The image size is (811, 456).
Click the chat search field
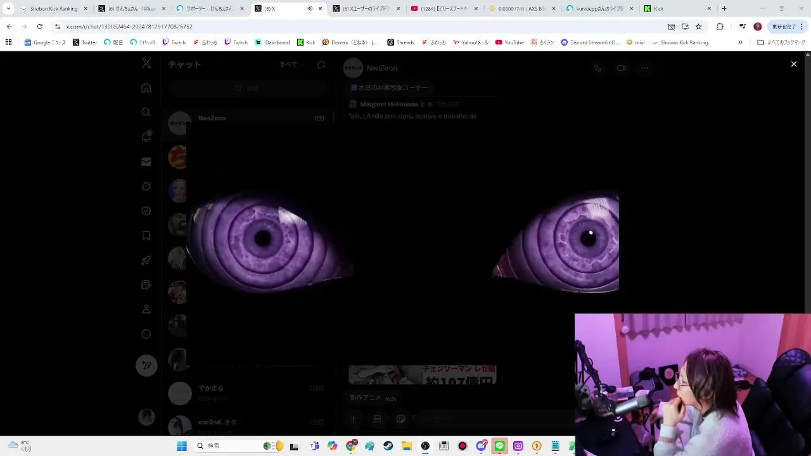[x=247, y=89]
